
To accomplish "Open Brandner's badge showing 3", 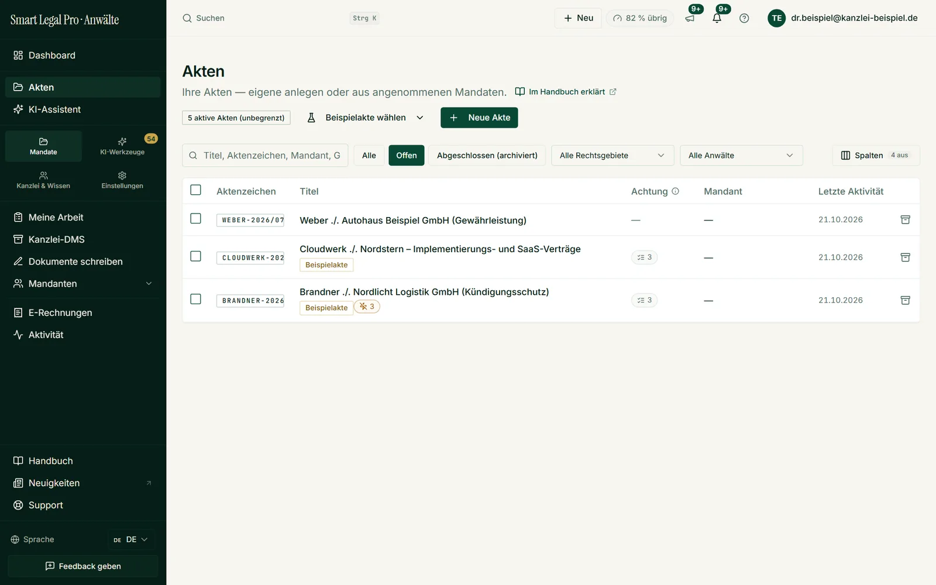I will point(367,307).
